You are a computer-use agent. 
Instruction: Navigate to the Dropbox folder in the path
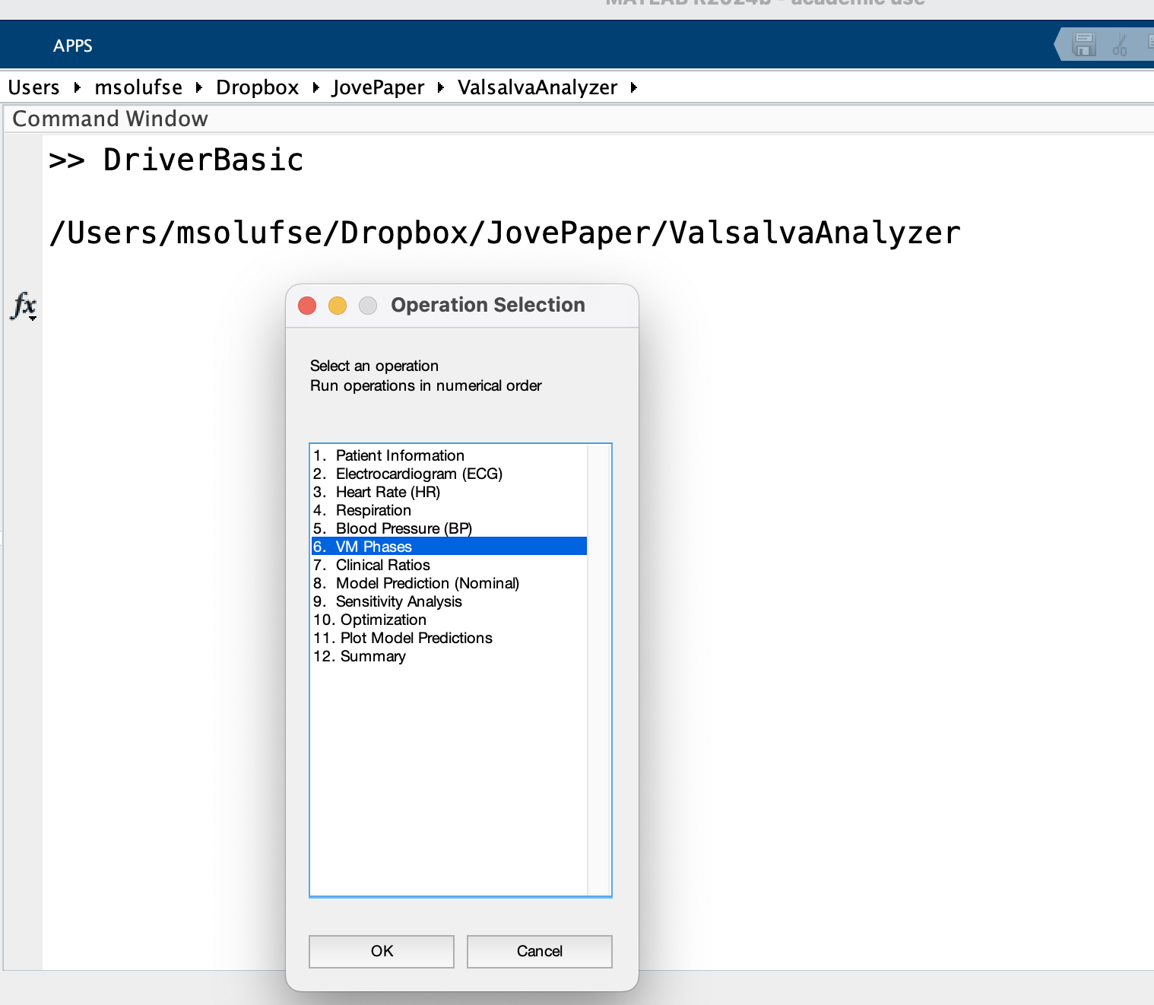coord(258,87)
